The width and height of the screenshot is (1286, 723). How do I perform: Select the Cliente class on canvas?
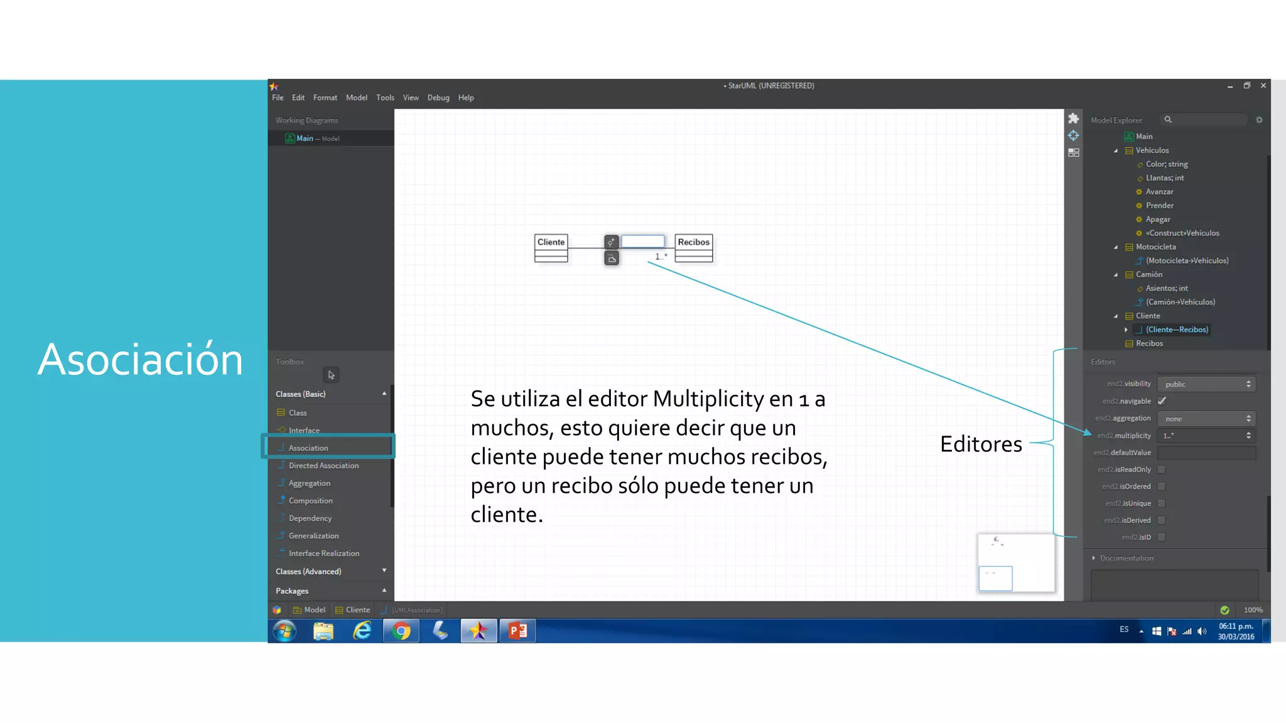[551, 249]
